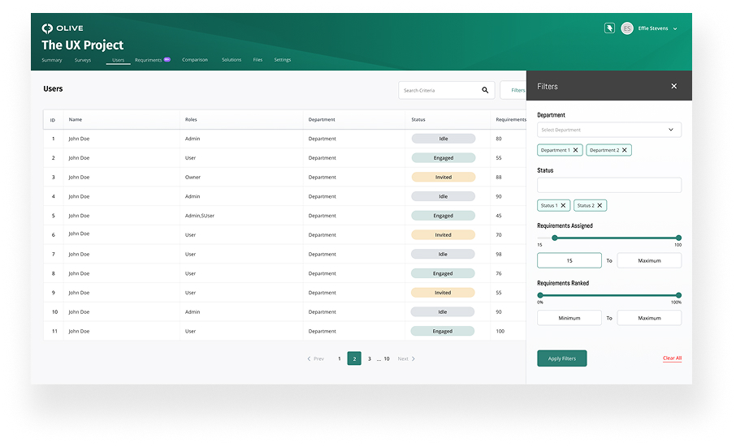
Task: Open the Surveys tab
Action: [83, 60]
